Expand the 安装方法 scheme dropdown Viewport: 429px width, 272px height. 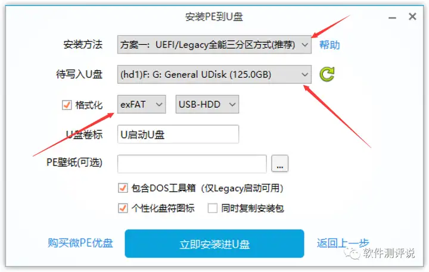pos(214,45)
